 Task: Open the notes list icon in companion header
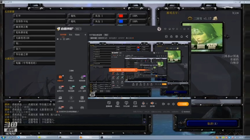(166, 37)
